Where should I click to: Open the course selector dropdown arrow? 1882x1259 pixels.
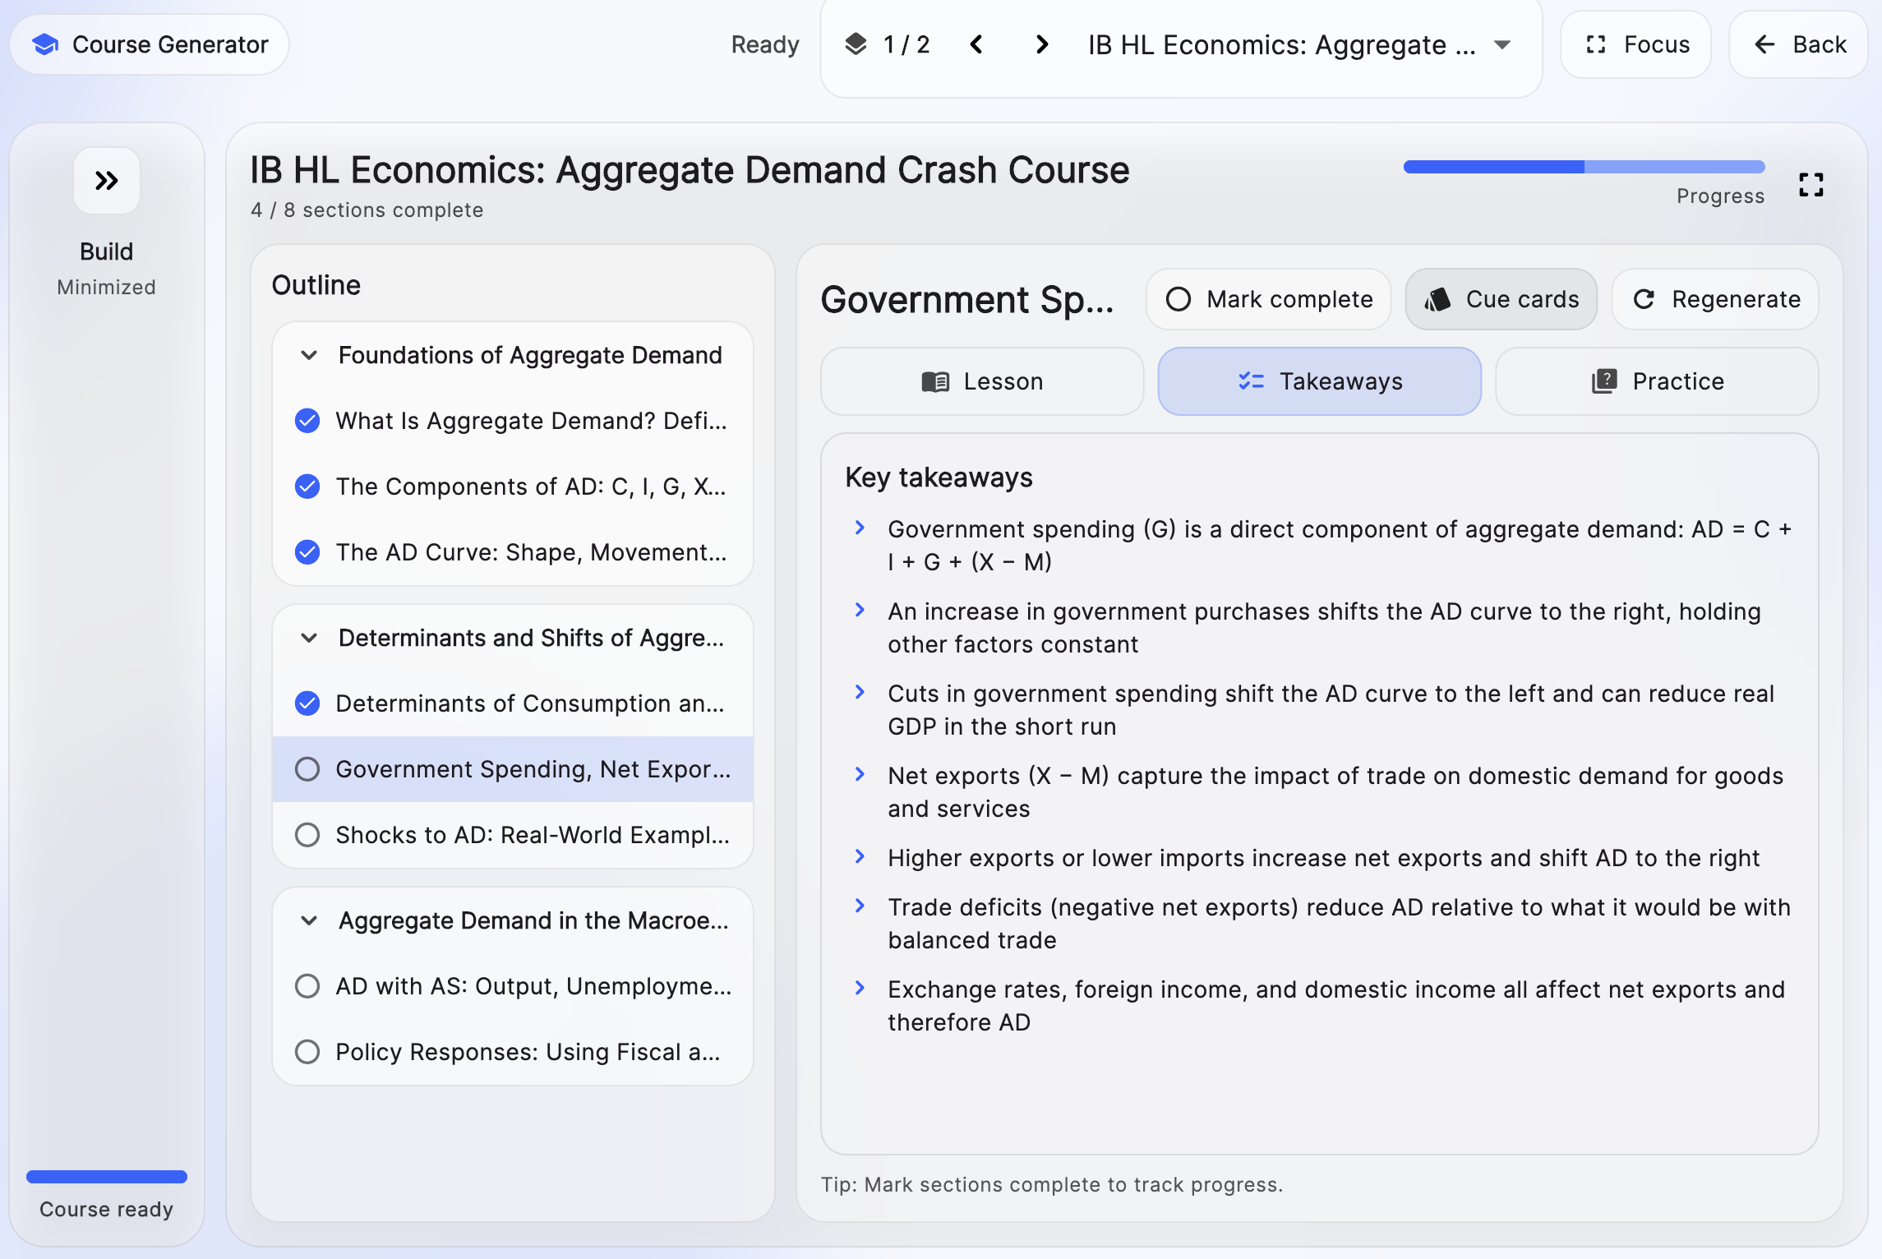click(1502, 44)
